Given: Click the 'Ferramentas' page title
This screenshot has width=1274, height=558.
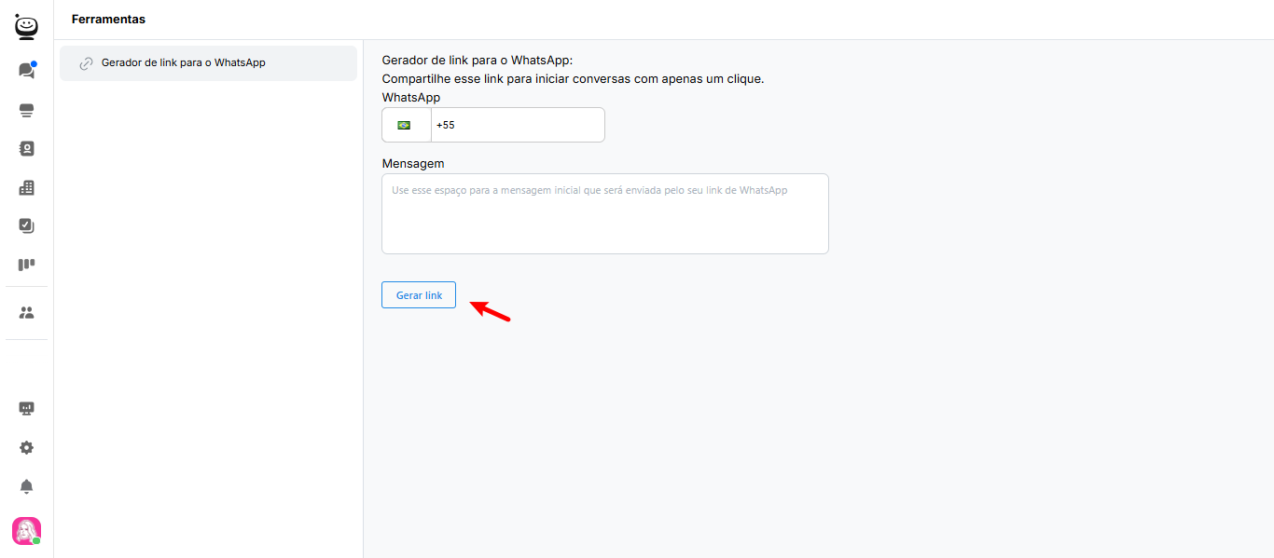Looking at the screenshot, I should click(x=108, y=20).
